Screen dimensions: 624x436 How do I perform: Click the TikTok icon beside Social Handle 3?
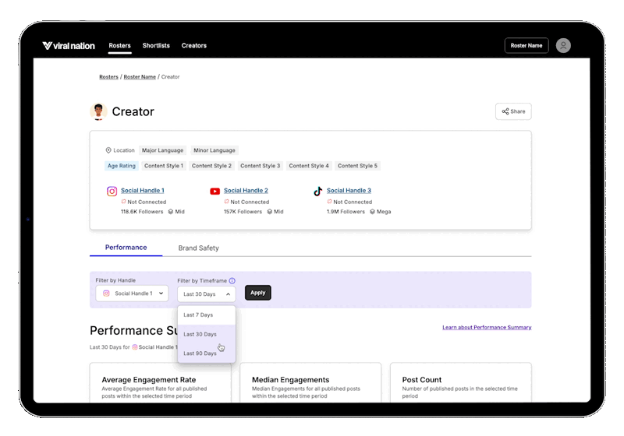click(x=317, y=191)
